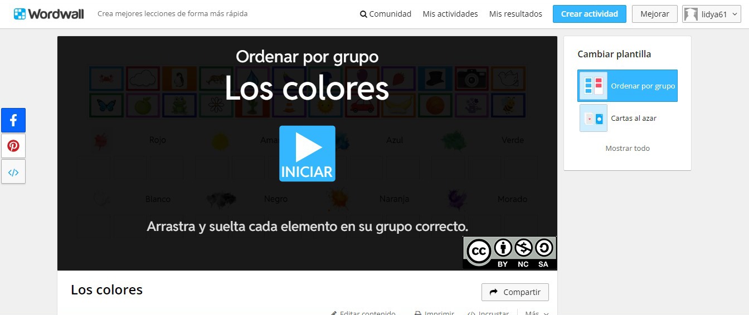Open the Creative Commons license badge
Screen dimensions: 749x315
point(509,253)
